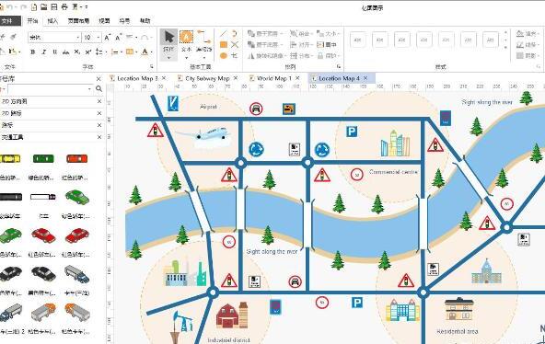Toggle Bold text formatting

32,52
